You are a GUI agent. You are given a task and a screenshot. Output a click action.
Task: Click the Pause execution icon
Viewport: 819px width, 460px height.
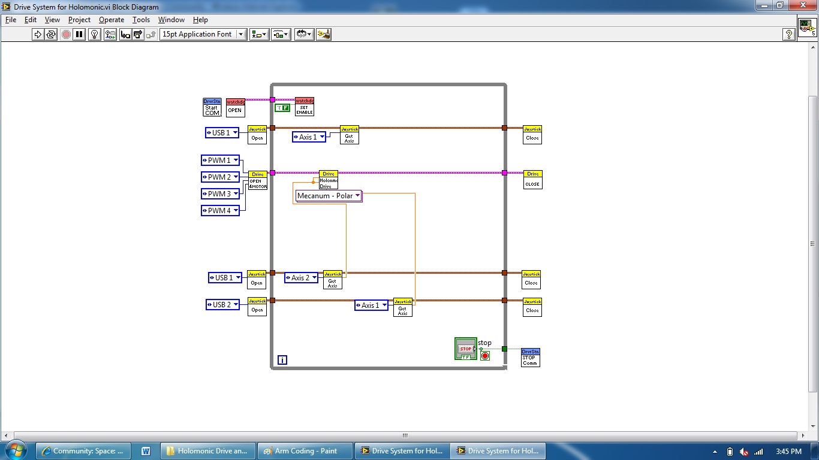point(80,34)
